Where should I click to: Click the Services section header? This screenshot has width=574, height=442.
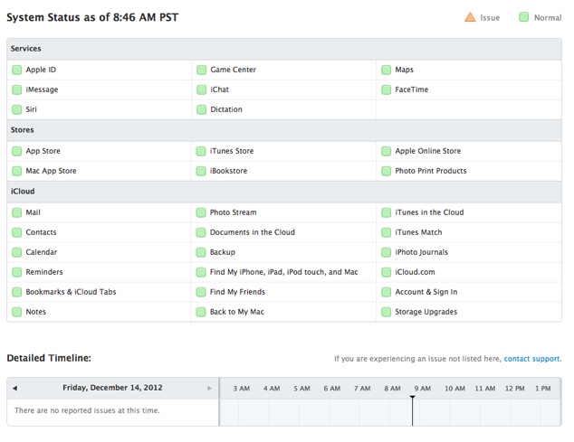pyautogui.click(x=284, y=49)
